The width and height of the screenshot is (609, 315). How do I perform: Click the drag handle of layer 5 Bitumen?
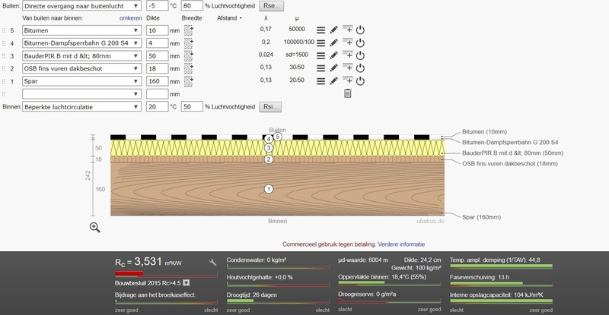tap(4, 30)
